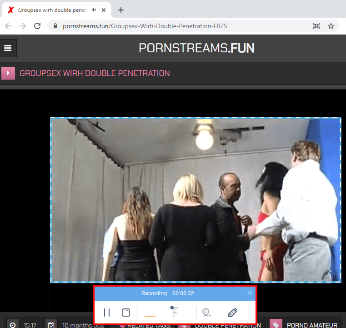This screenshot has height=328, width=346.
Task: Open the PORNO AMATEUR tag link
Action: [312, 325]
